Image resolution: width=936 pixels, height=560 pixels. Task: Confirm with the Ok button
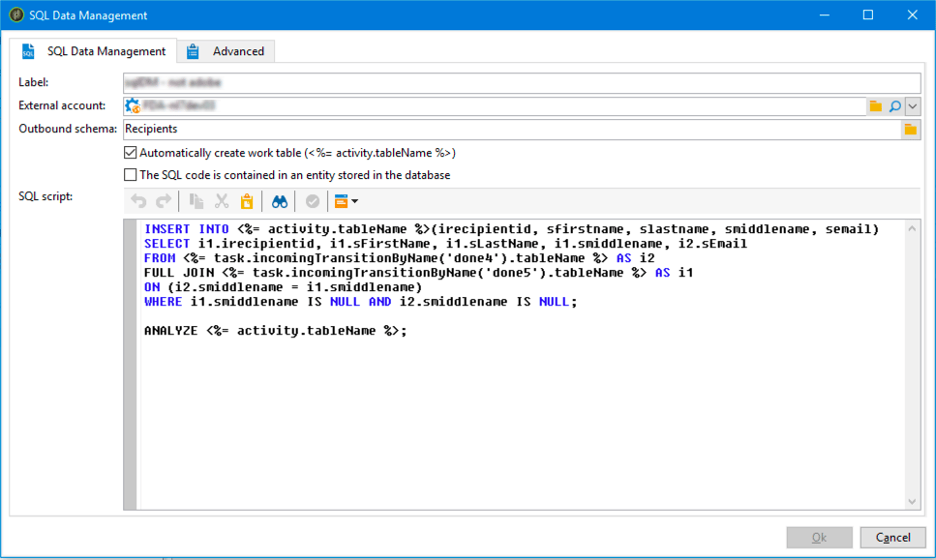819,537
